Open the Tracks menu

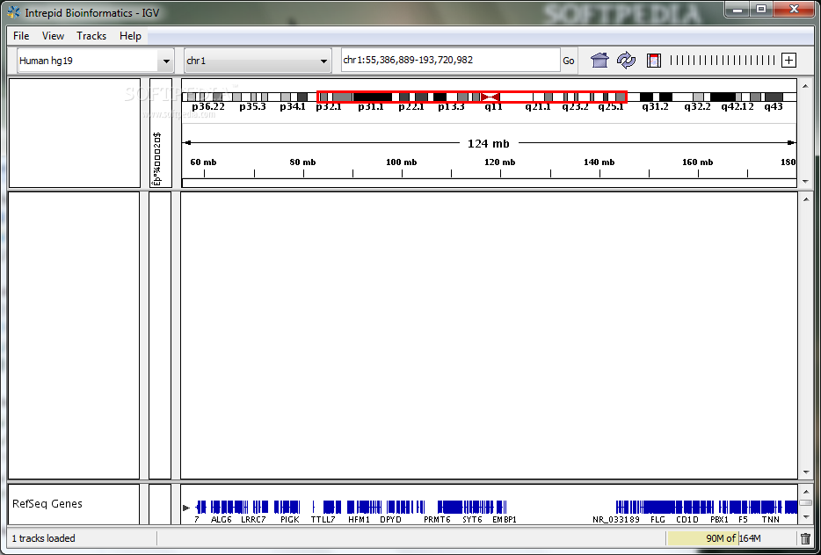coord(91,36)
